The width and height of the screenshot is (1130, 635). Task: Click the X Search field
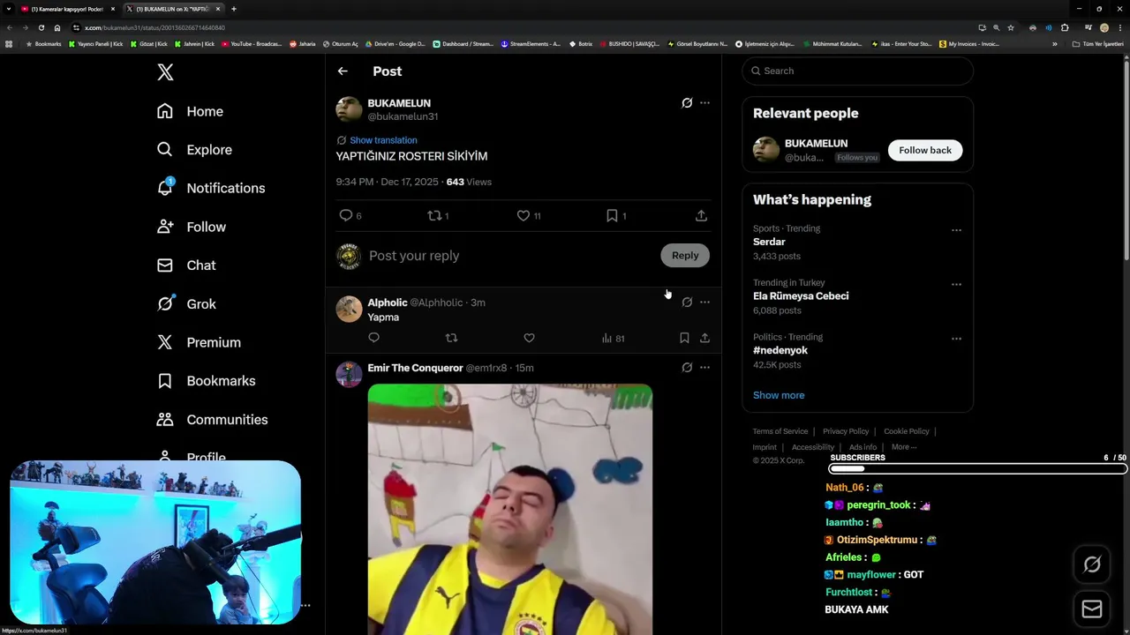point(858,71)
